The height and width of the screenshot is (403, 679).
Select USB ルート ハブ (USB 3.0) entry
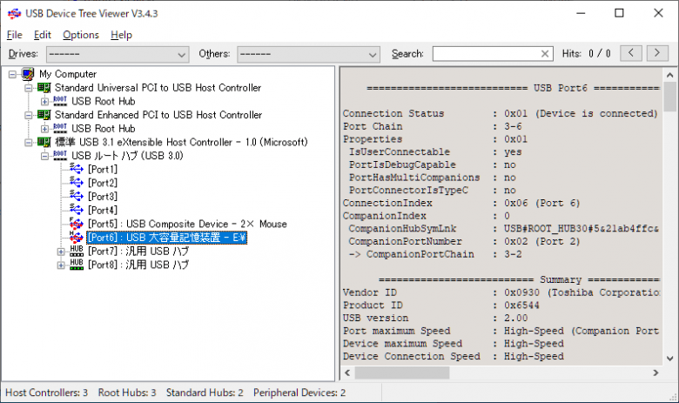click(127, 156)
